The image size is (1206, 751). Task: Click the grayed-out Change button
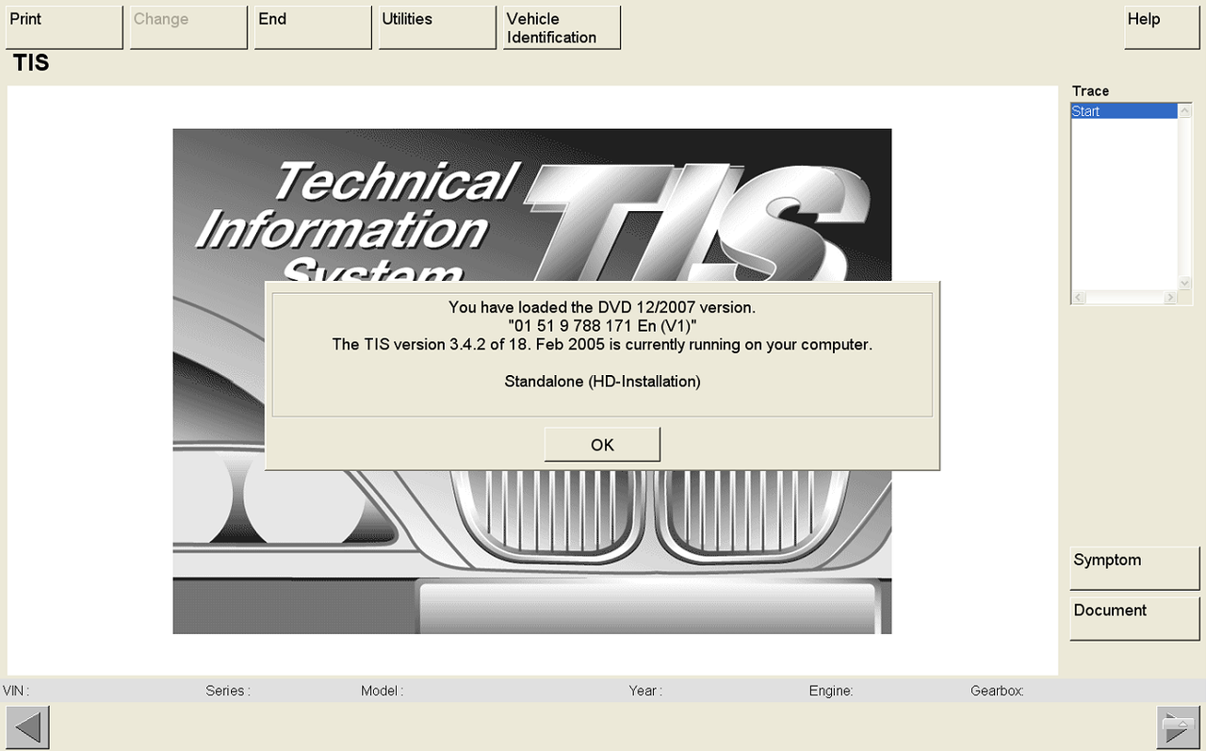click(x=188, y=27)
